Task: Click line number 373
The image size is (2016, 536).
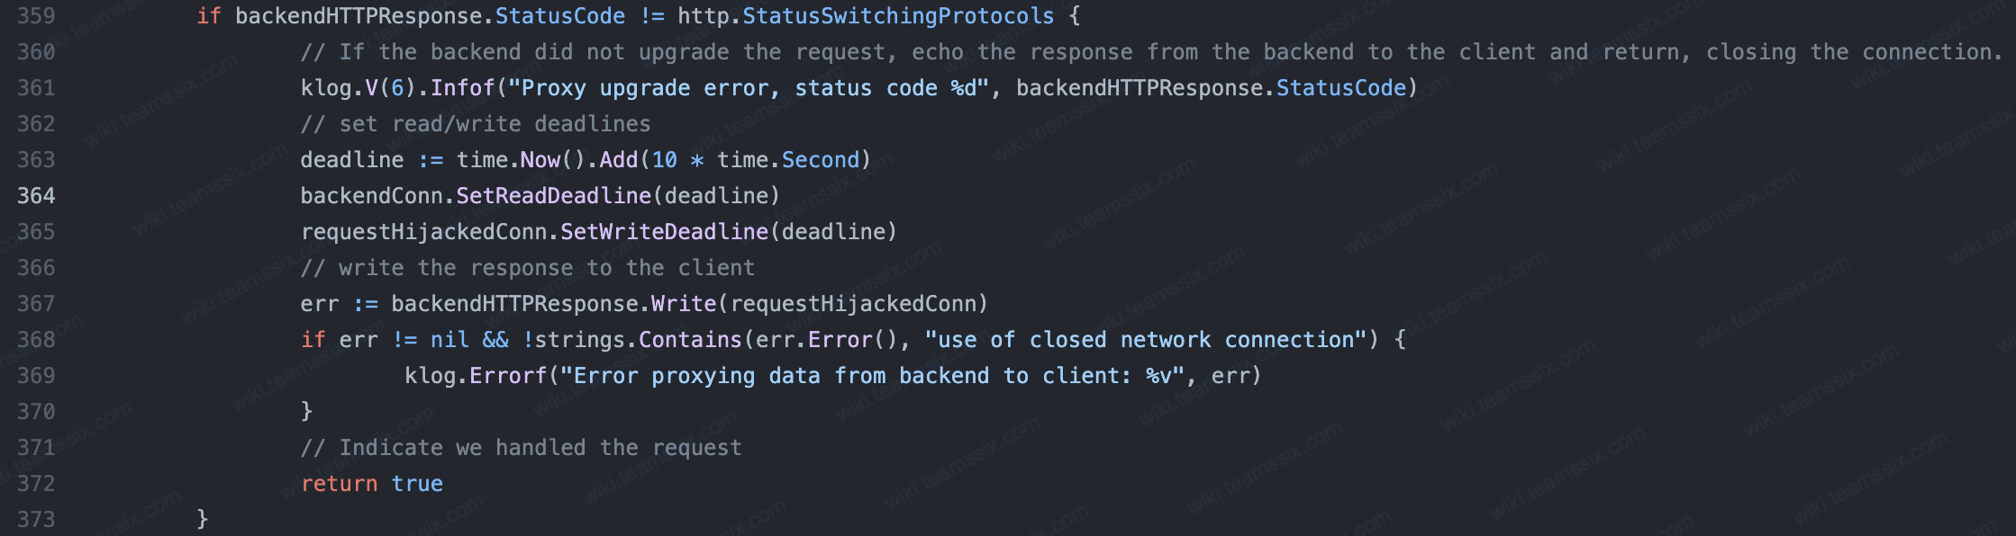Action: pos(36,520)
